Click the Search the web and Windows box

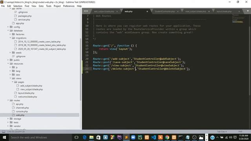(40, 137)
